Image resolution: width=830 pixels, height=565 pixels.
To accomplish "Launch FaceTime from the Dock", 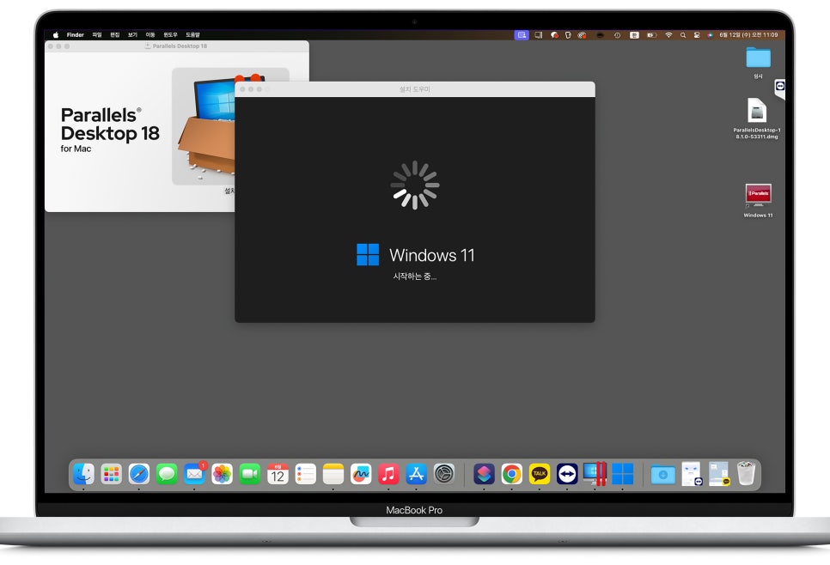I will pyautogui.click(x=250, y=474).
